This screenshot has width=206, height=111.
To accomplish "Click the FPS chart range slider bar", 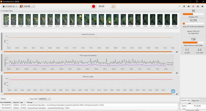I will click(88, 52).
